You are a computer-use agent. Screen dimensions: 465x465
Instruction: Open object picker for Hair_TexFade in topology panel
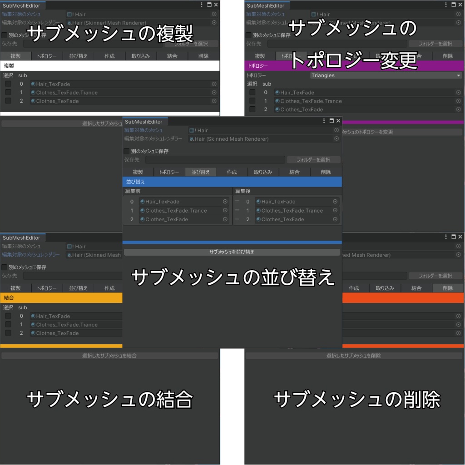(x=459, y=92)
